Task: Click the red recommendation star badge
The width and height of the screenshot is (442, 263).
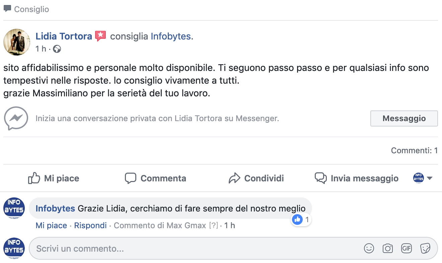Action: click(100, 36)
